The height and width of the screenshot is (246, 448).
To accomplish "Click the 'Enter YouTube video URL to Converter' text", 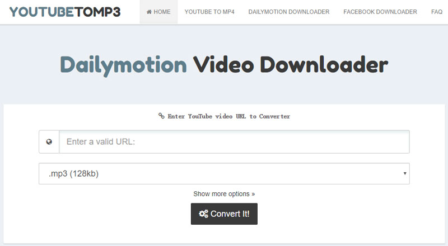I will (x=229, y=116).
